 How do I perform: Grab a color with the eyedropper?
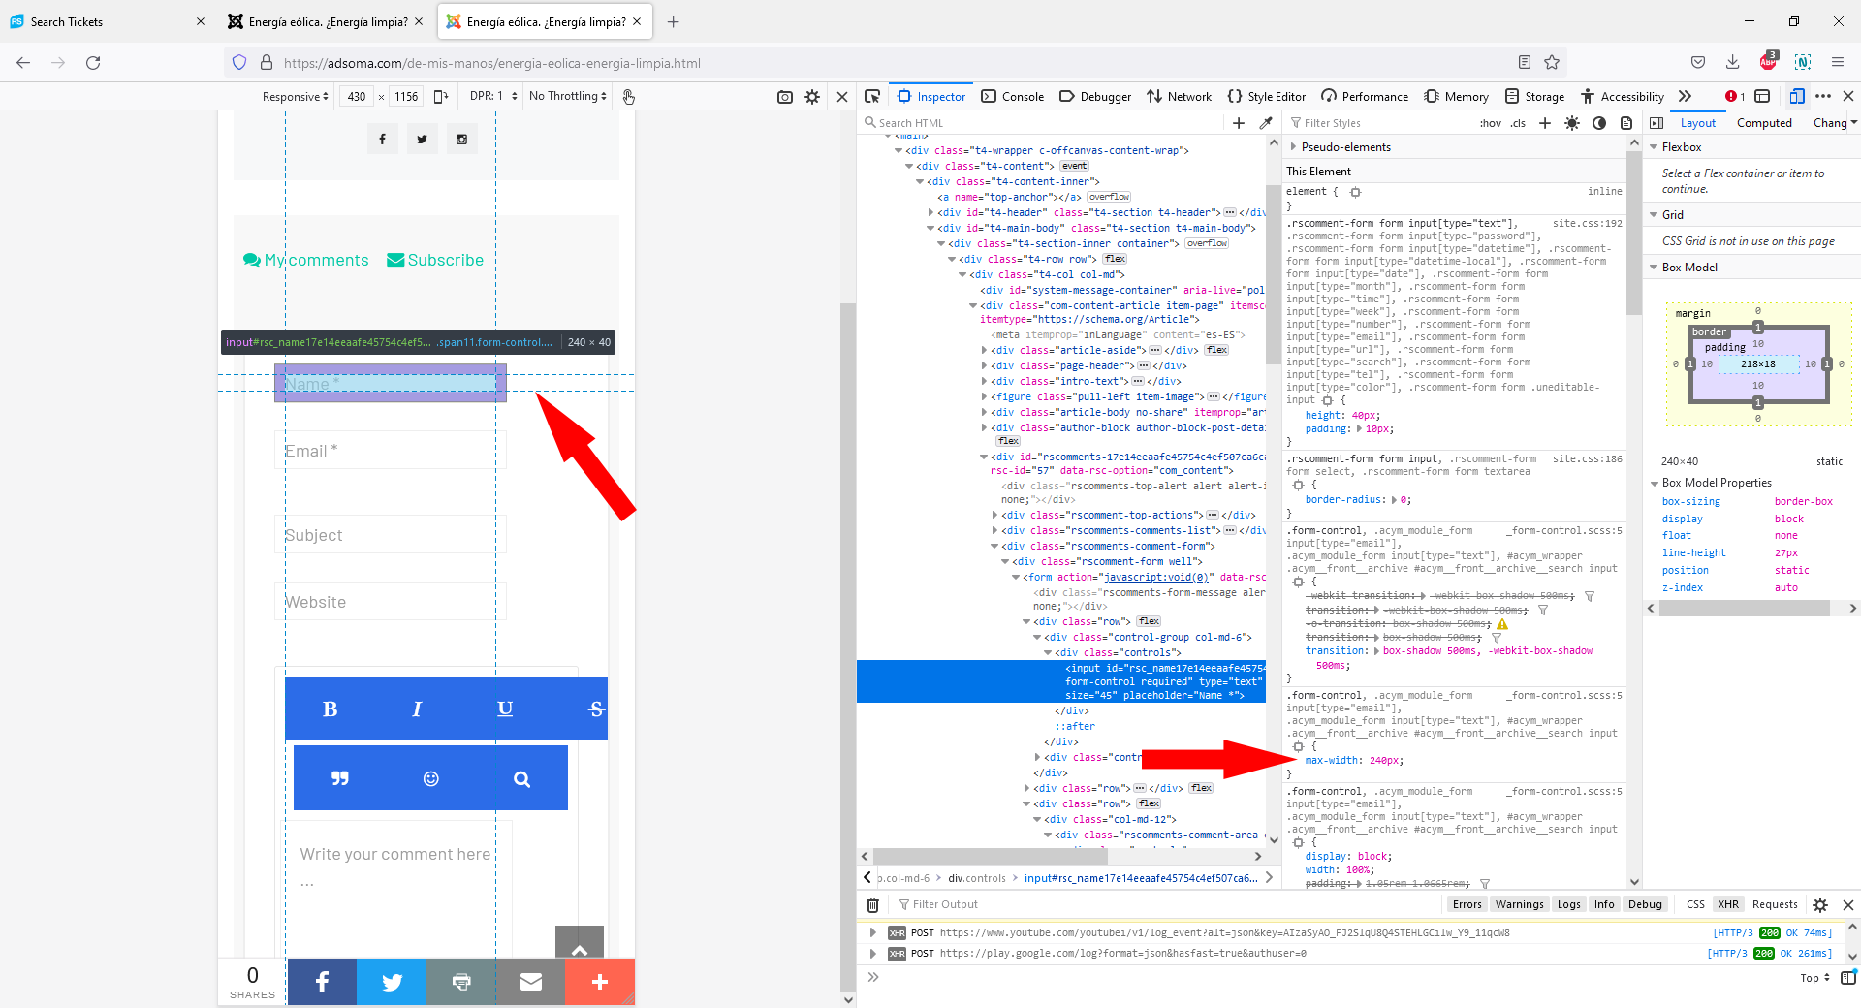point(1266,123)
